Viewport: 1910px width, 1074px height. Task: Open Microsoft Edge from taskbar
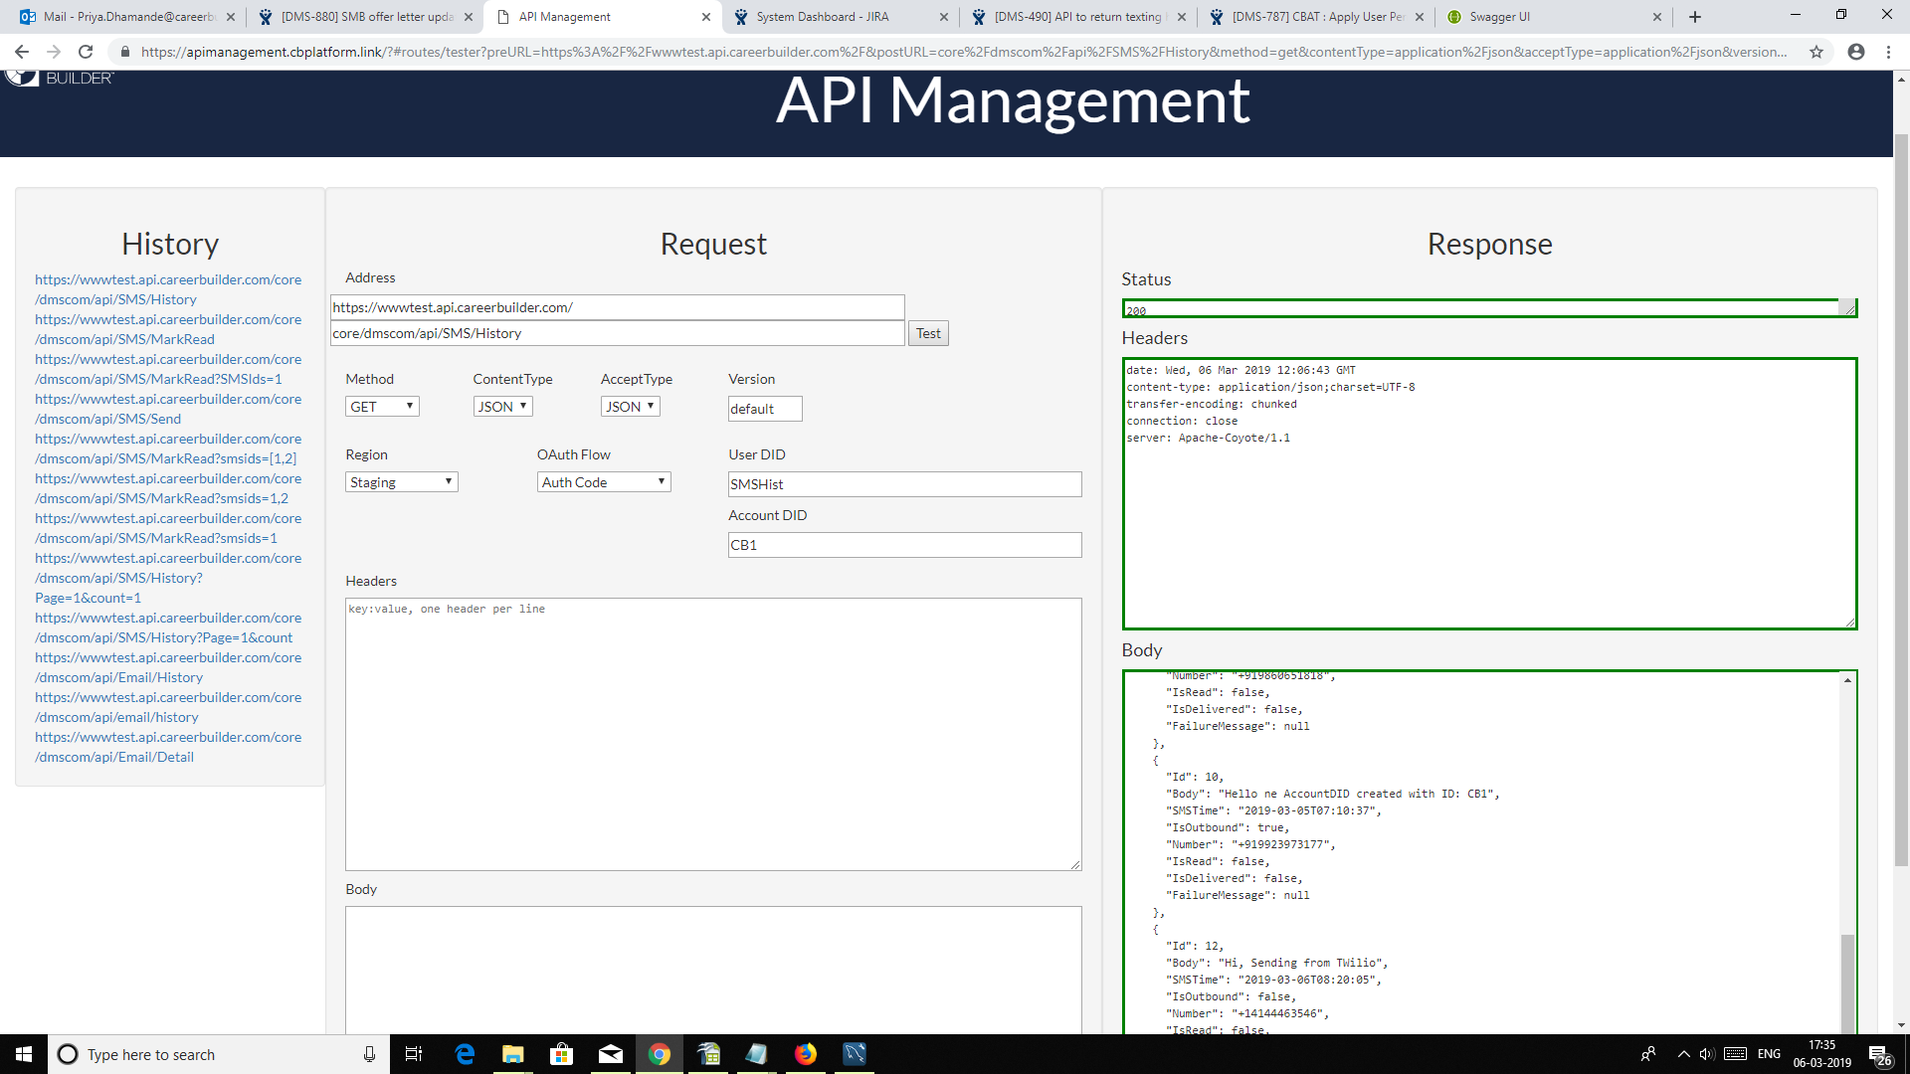point(465,1054)
